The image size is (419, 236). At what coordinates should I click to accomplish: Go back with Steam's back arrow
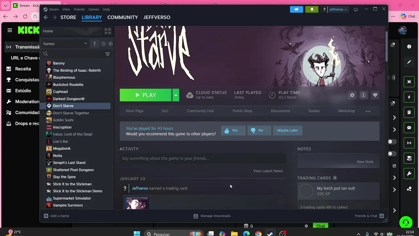pos(46,17)
